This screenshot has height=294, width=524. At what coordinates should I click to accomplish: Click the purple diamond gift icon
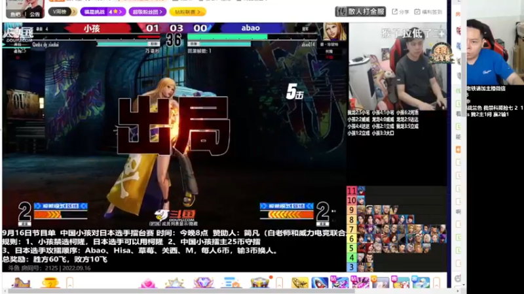click(x=203, y=283)
